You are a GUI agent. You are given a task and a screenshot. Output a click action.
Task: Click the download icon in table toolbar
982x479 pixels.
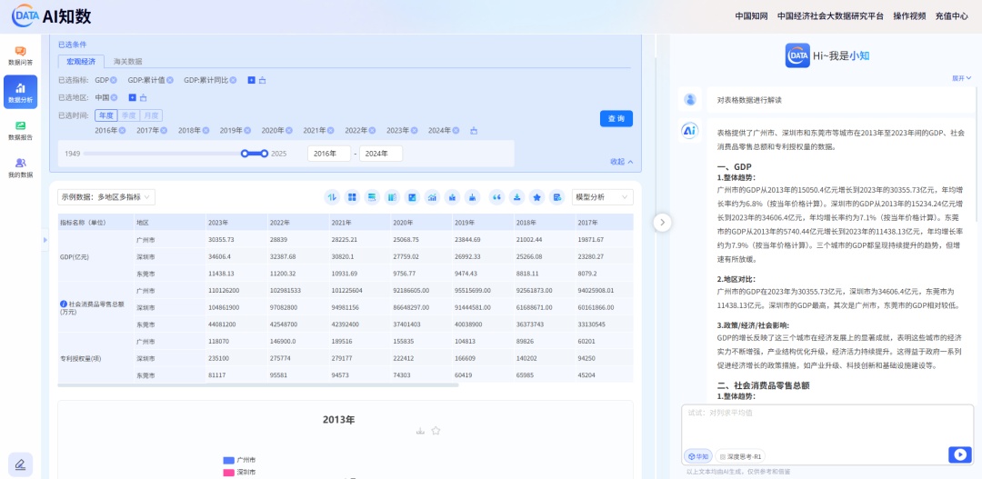[516, 197]
